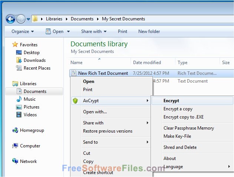Choose Encrypt a copy
This screenshot has width=234, height=177.
coord(178,109)
